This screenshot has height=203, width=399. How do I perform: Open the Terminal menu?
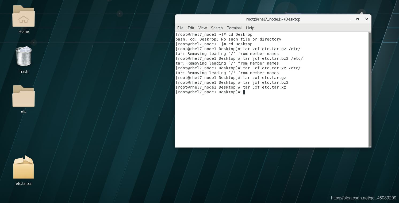click(234, 28)
